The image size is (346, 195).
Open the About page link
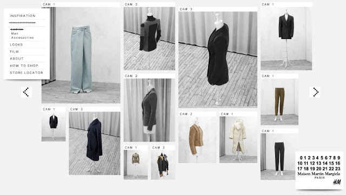17,59
